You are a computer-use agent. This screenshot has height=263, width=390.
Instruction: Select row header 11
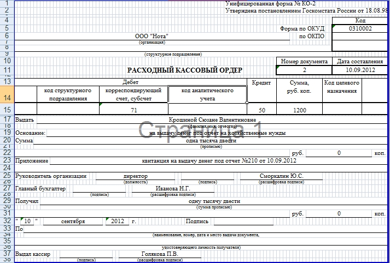pyautogui.click(x=7, y=70)
